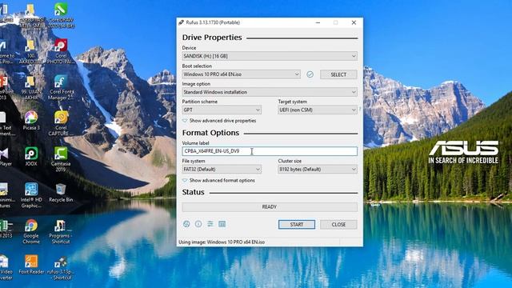Select the Google Chrome desktop icon

pos(31,231)
